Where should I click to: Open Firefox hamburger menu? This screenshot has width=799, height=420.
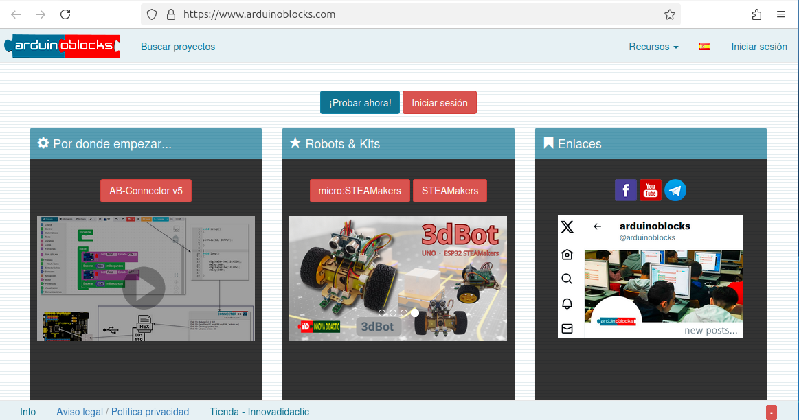[780, 14]
